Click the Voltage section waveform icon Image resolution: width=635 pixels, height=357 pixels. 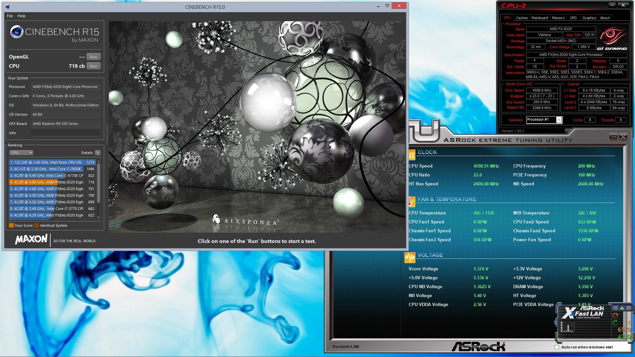(410, 257)
